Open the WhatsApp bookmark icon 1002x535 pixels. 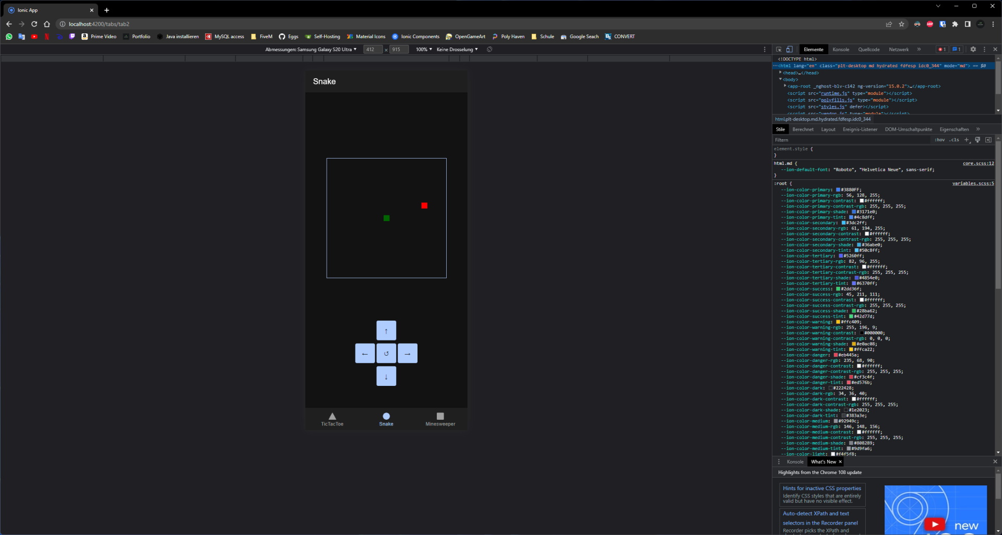tap(9, 37)
